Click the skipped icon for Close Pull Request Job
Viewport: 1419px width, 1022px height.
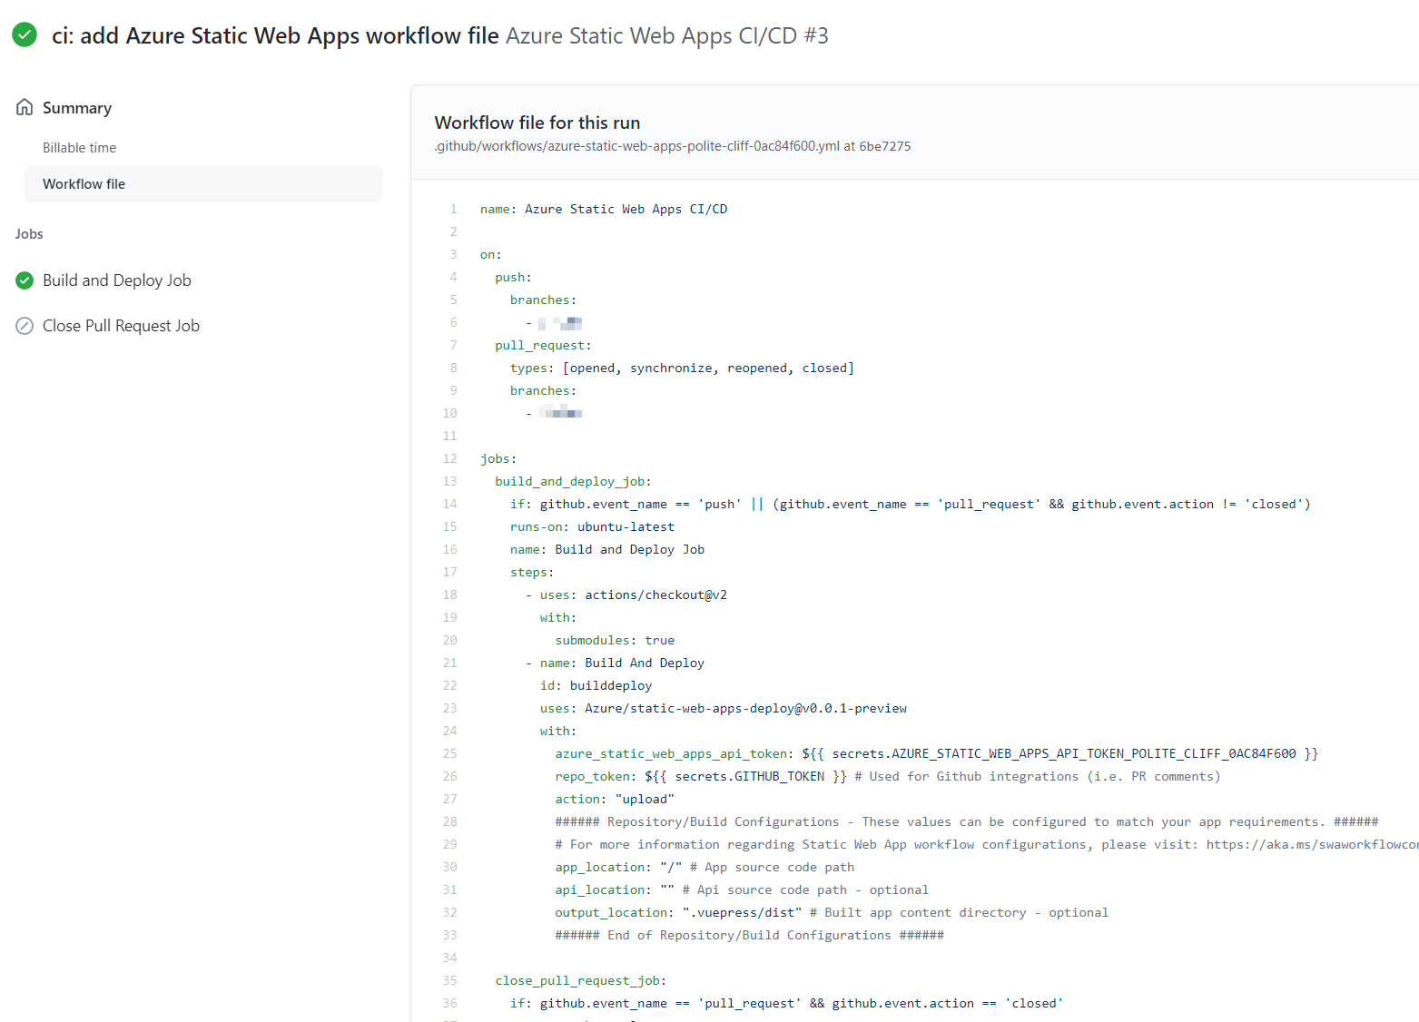pyautogui.click(x=25, y=326)
